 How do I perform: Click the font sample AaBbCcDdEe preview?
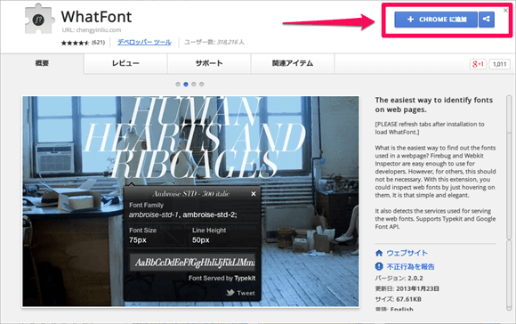[x=192, y=263]
